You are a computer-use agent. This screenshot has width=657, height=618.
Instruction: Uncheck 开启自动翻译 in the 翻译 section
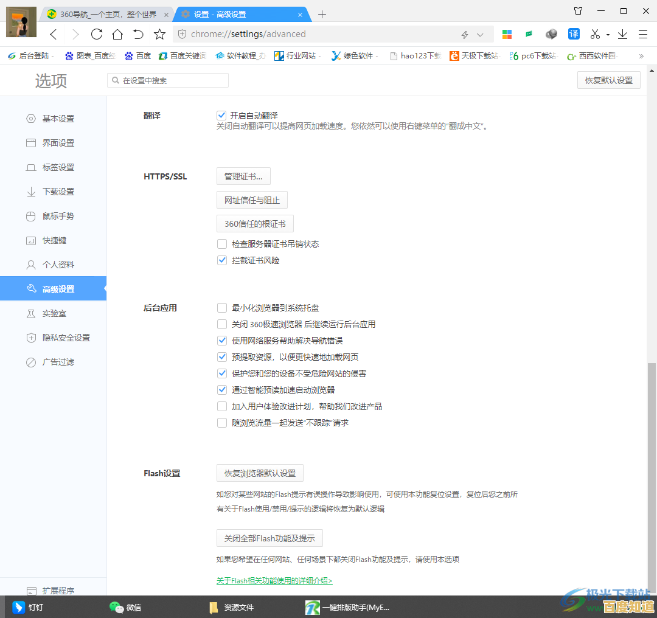tap(222, 115)
